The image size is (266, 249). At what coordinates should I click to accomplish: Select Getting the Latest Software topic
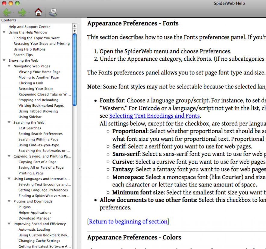click(x=45, y=246)
